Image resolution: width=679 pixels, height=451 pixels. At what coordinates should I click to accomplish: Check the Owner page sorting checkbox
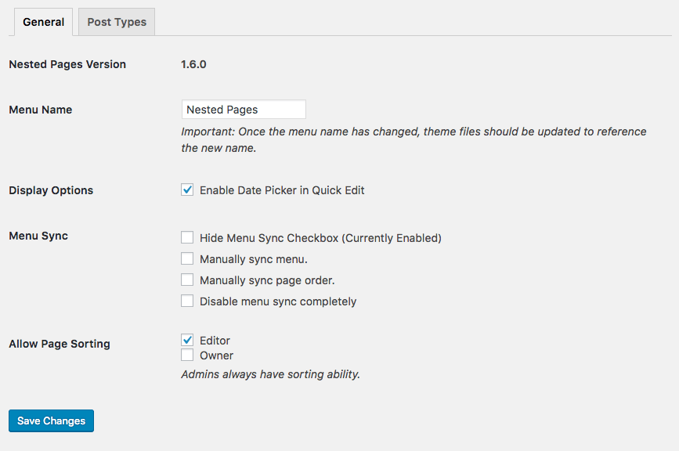click(x=187, y=355)
